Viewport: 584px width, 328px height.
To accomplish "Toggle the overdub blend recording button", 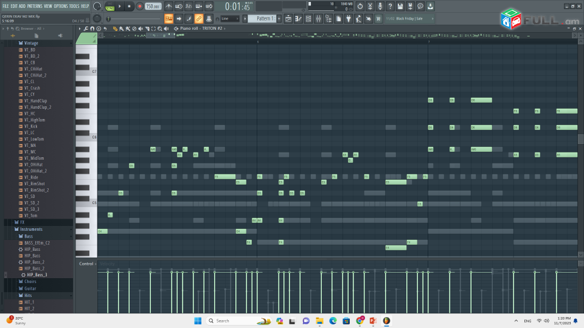I will [199, 6].
